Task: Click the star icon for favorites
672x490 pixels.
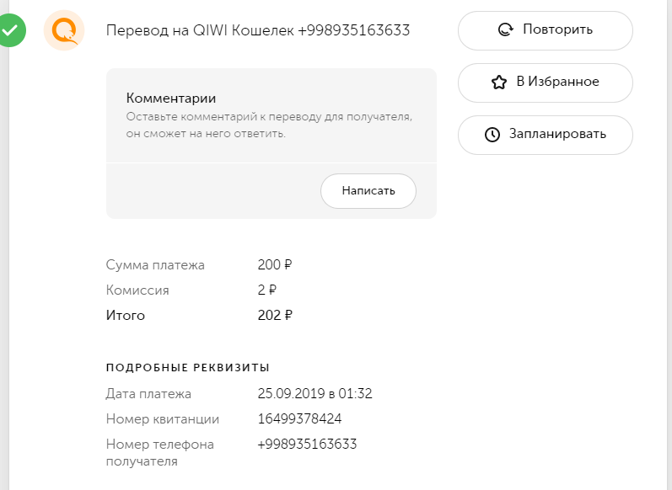Action: tap(498, 82)
